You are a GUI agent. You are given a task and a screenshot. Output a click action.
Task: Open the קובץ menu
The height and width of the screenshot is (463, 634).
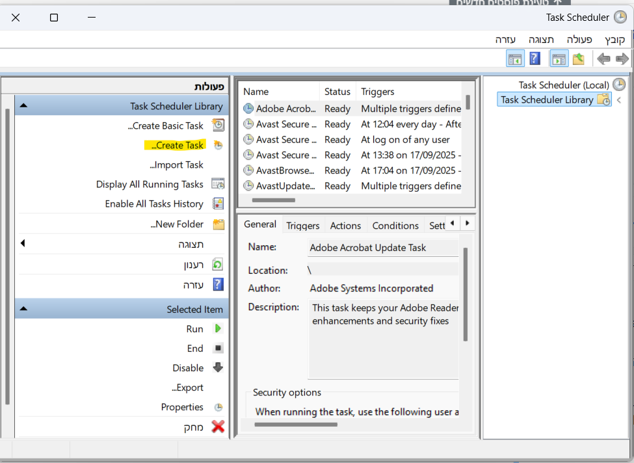(x=614, y=39)
